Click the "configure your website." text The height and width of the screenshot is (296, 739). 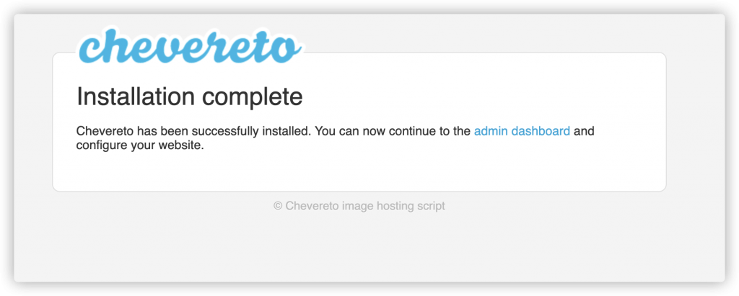click(140, 146)
